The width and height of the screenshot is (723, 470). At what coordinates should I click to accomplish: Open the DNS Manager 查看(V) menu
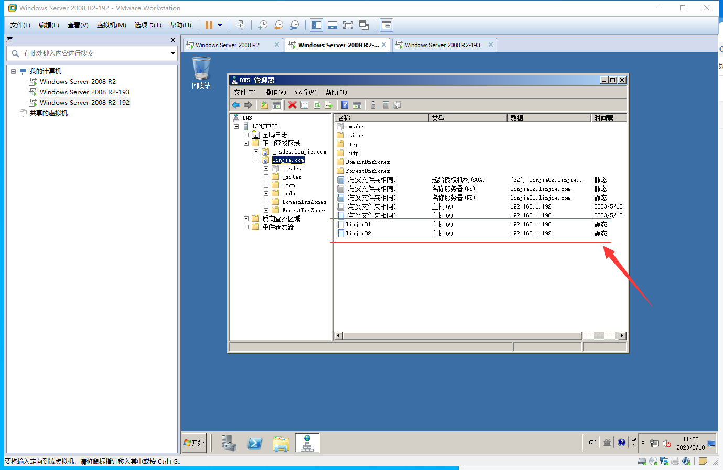[x=306, y=92]
